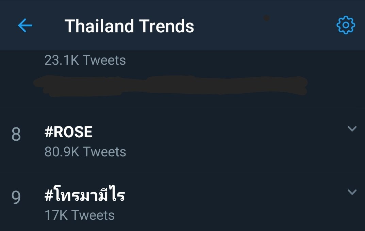Open the #ROSE hashtag trend
The width and height of the screenshot is (365, 231).
68,132
